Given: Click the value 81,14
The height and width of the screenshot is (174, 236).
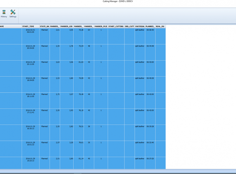Looking at the screenshot, I should point(81,159).
